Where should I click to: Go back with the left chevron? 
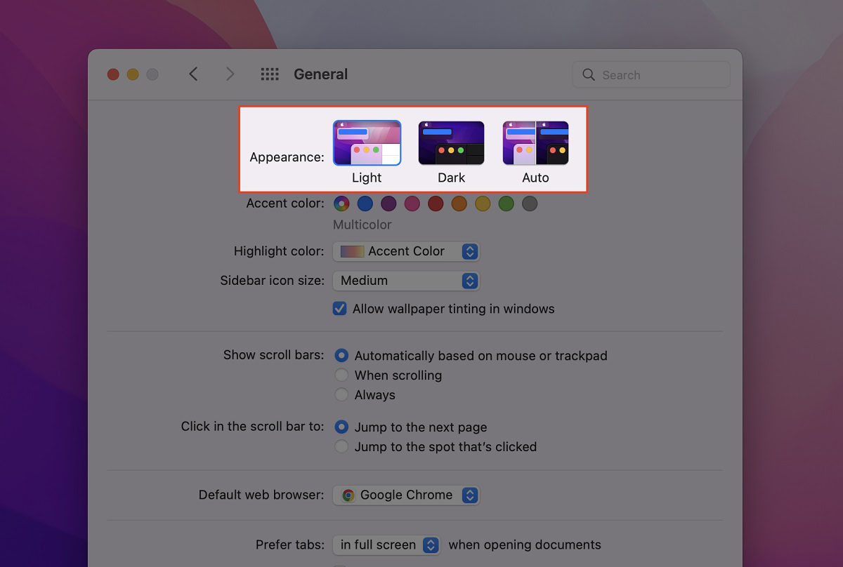pyautogui.click(x=194, y=74)
